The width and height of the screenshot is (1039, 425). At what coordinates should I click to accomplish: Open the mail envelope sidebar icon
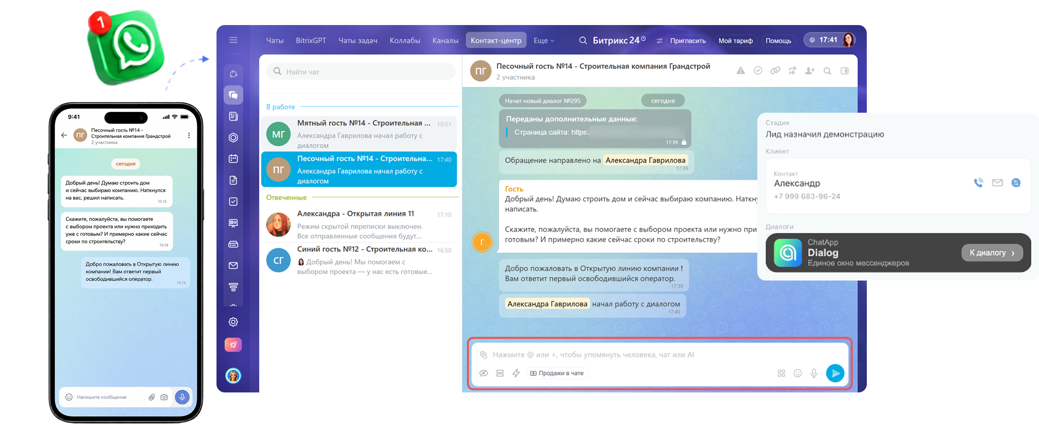click(x=233, y=266)
